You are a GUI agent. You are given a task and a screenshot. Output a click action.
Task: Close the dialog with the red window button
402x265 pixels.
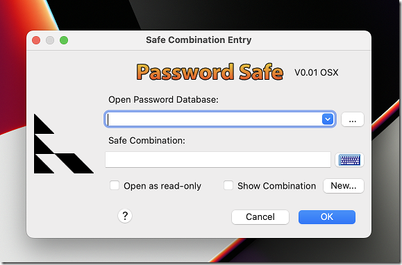[36, 40]
